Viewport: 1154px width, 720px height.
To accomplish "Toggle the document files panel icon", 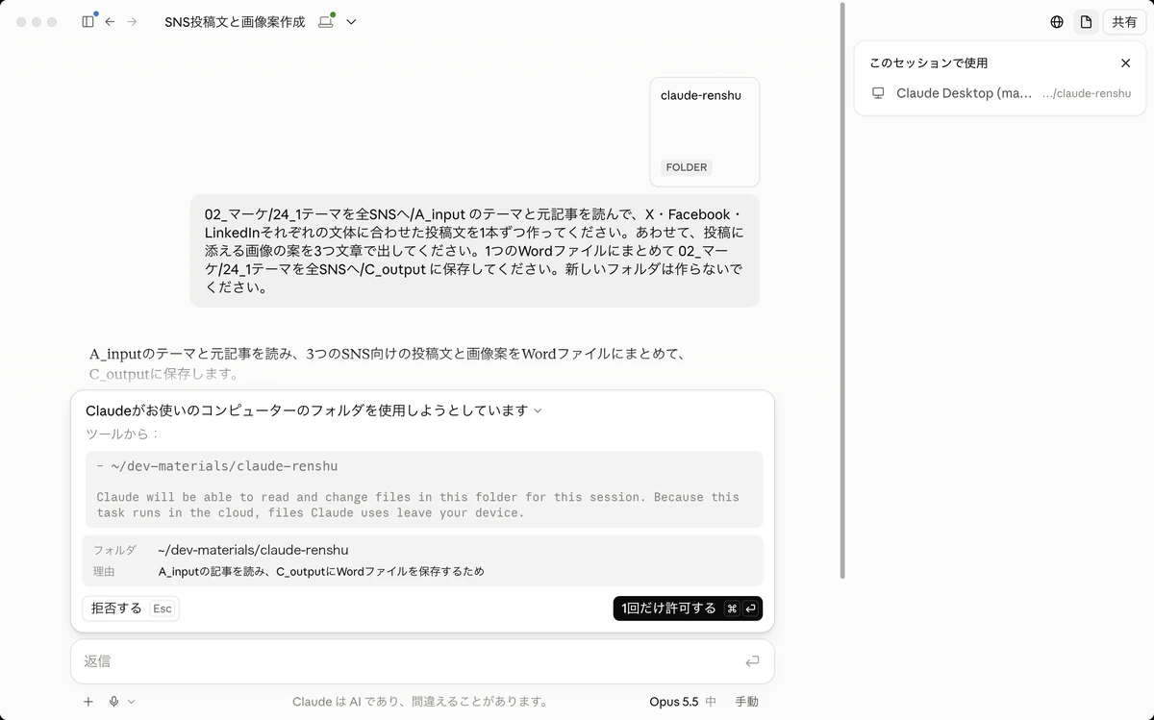I will point(1086,22).
